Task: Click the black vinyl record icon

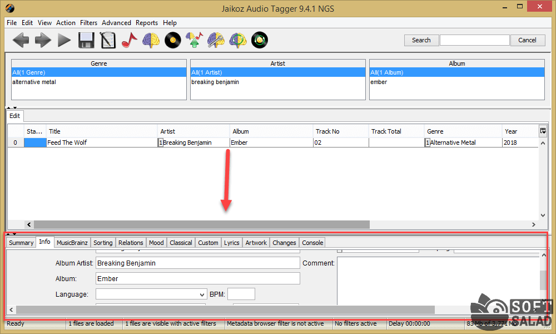Action: point(173,40)
